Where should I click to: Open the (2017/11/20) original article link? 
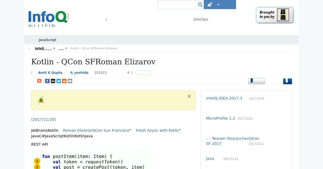pos(44,119)
